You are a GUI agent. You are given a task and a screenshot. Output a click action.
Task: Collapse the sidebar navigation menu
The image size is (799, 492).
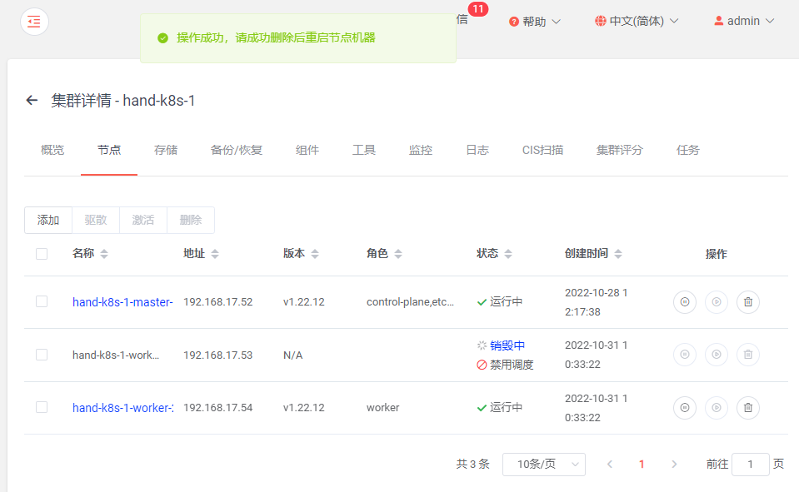tap(33, 21)
